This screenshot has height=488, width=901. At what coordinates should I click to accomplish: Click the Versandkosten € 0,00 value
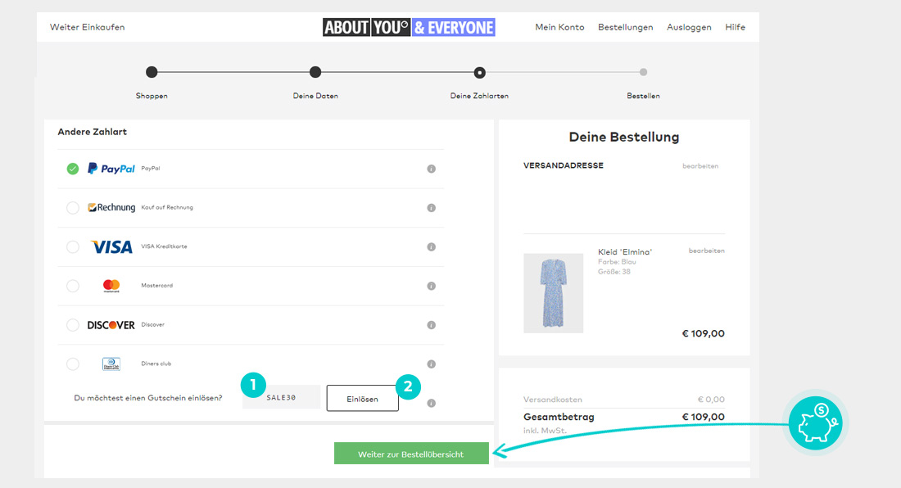click(711, 399)
